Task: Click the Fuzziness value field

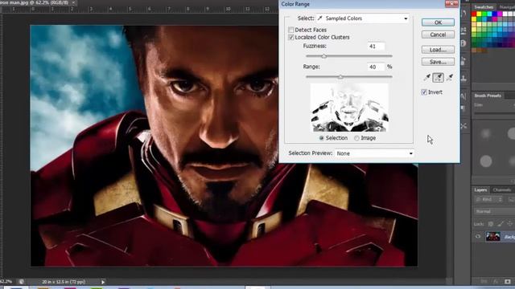Action: (x=376, y=47)
